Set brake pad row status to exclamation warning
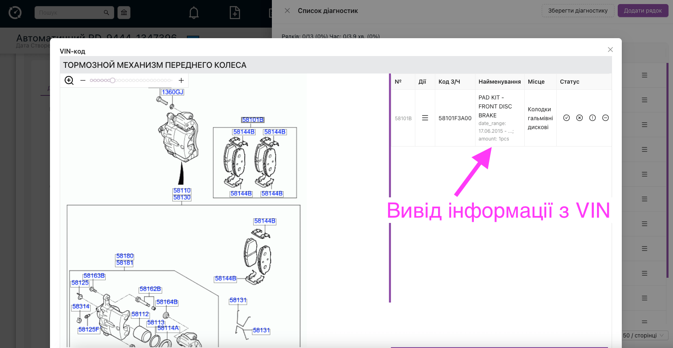The width and height of the screenshot is (673, 348). [x=593, y=118]
